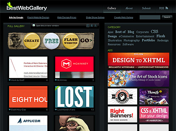Open the rooster illustration thumbnail
Viewport: 176px width, 131px height.
click(74, 123)
